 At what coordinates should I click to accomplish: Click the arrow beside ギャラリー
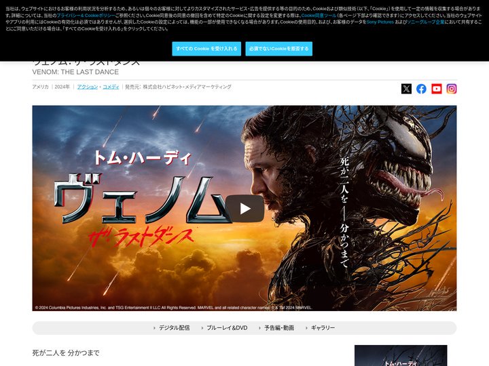click(x=306, y=328)
